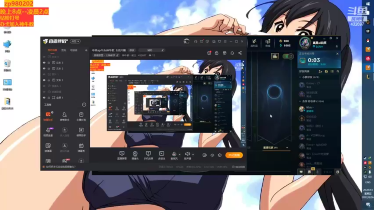
Task: Click the add friend icon in League friends list
Action: (320, 71)
